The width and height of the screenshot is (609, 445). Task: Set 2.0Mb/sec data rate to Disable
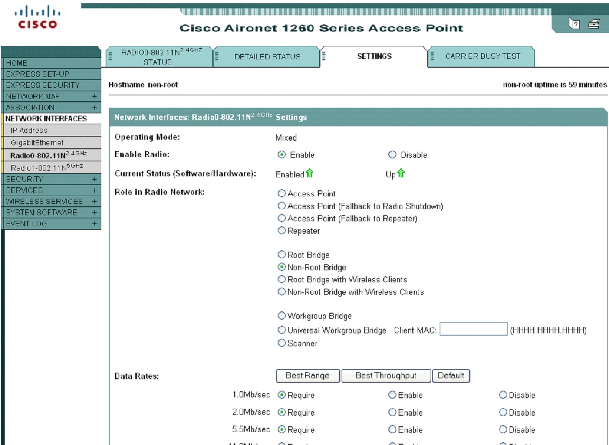coord(503,412)
